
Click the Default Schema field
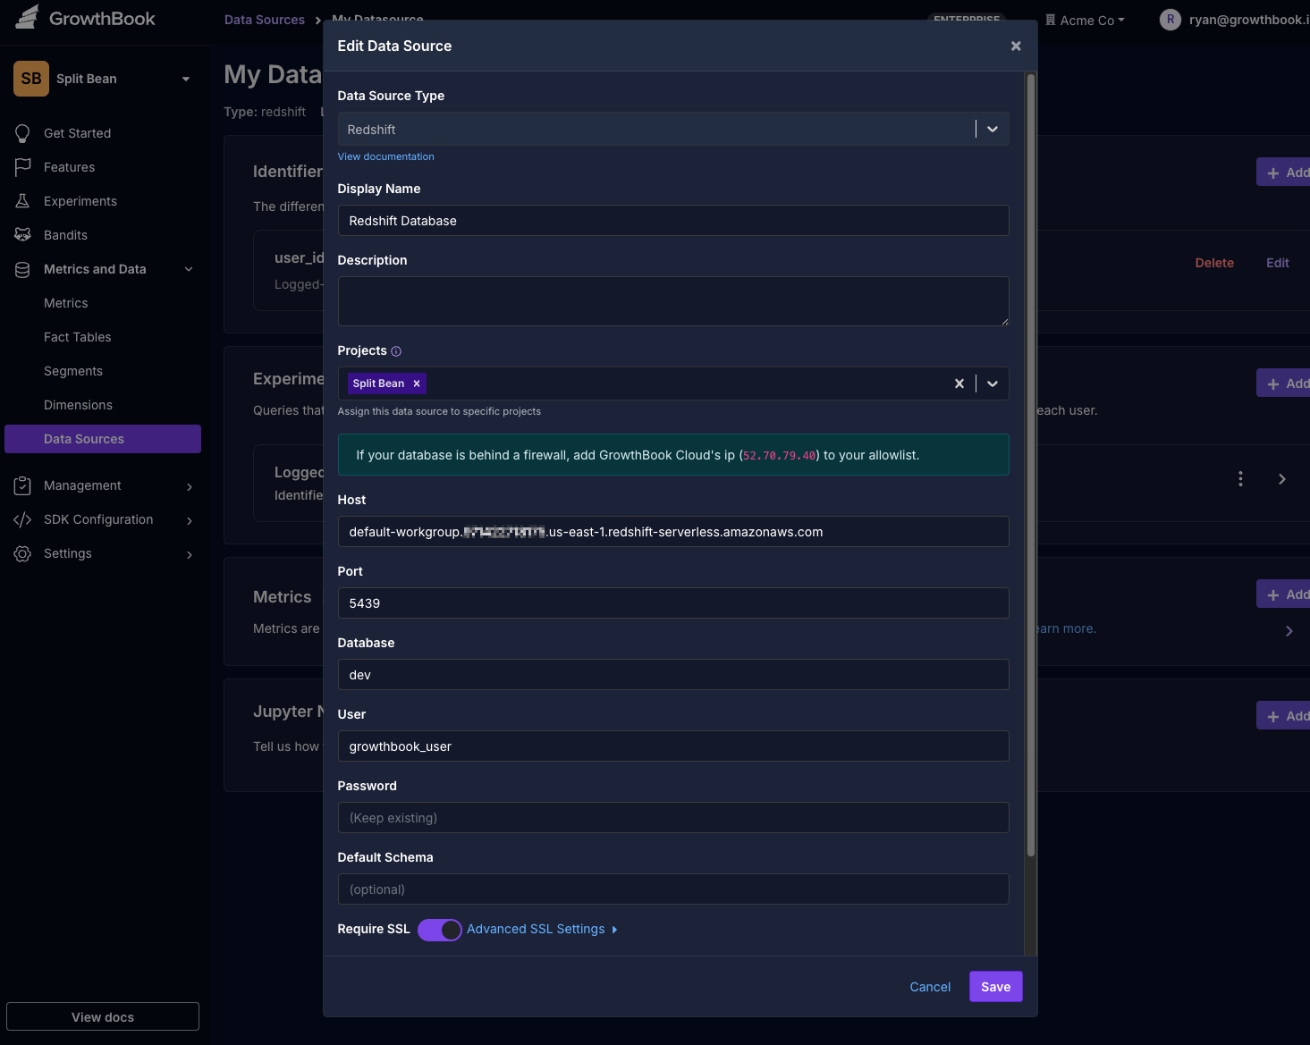point(673,889)
